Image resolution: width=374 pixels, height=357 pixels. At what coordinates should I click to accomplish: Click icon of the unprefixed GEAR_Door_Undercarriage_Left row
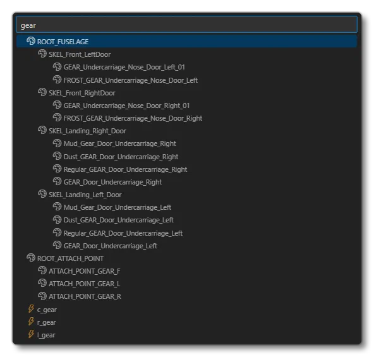(x=57, y=245)
